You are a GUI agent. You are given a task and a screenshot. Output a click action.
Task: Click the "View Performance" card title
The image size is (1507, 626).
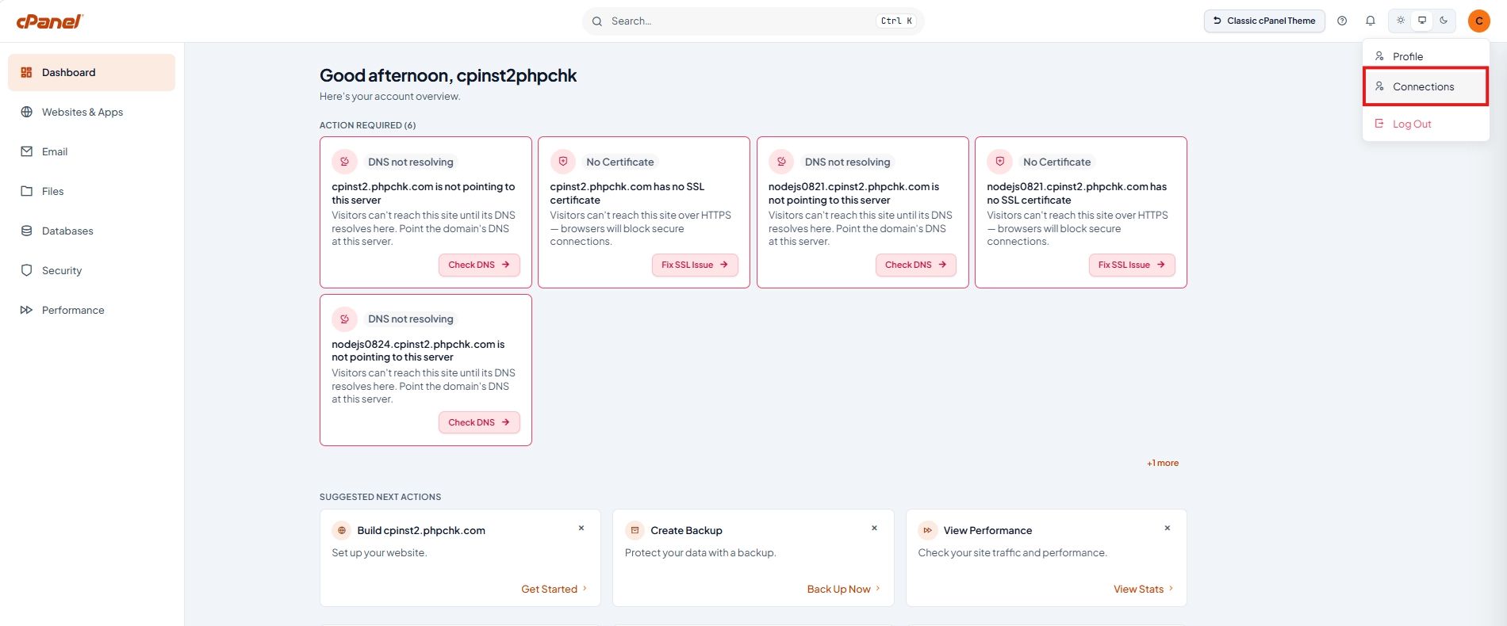[x=987, y=530]
